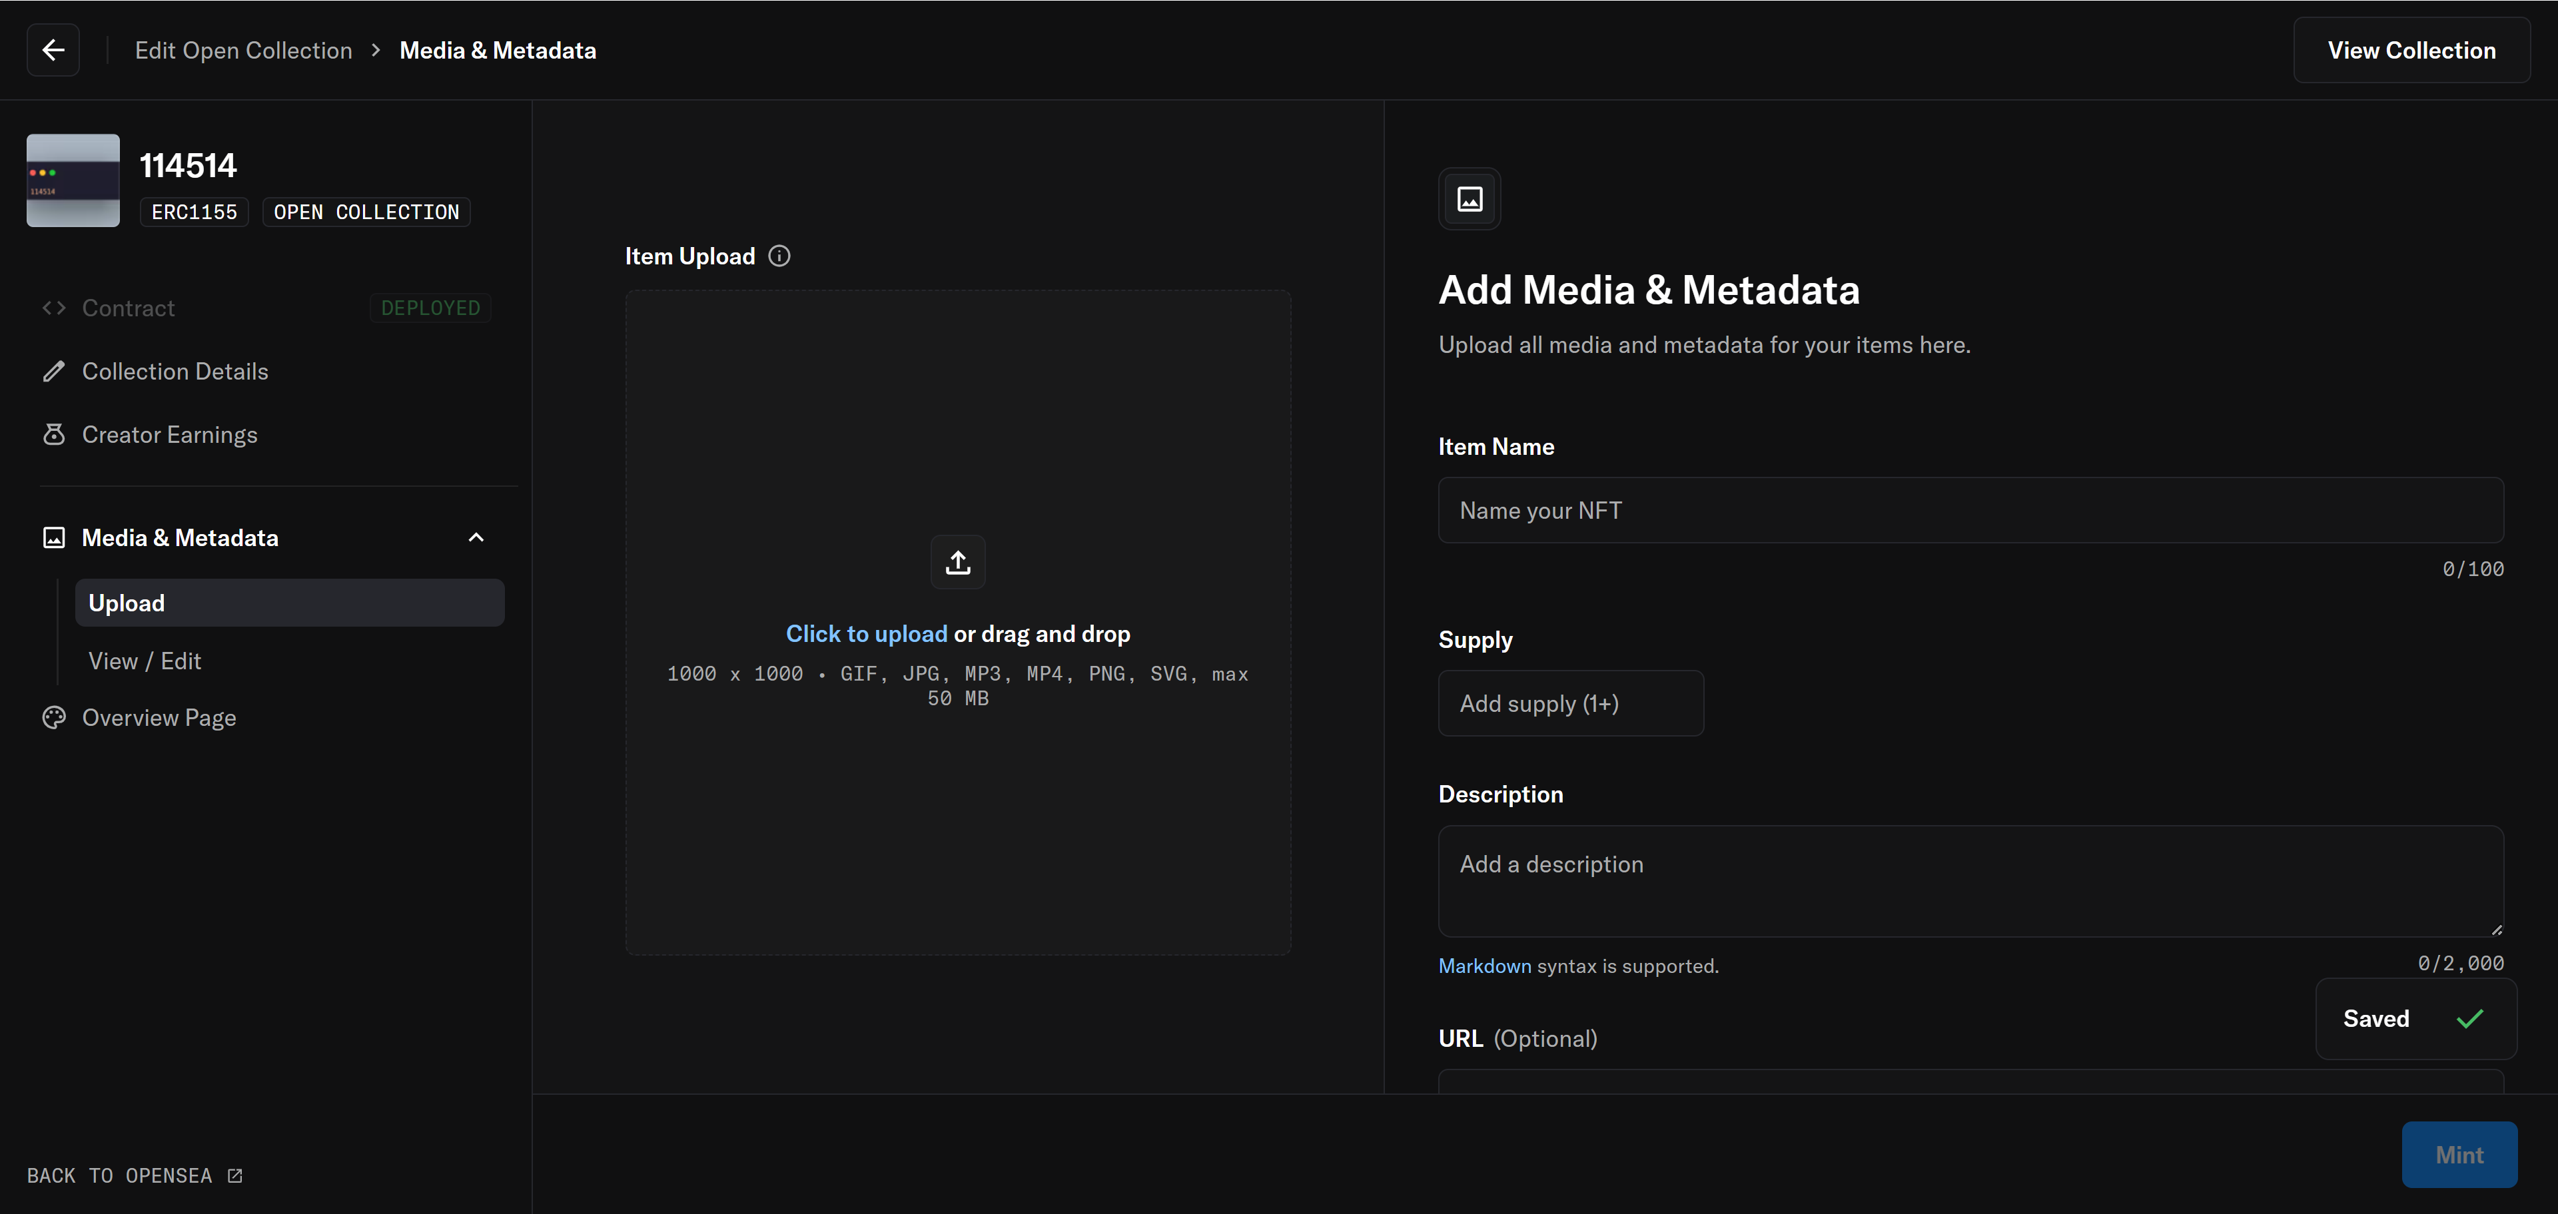Click the Creator Earnings money bag icon

tap(53, 435)
